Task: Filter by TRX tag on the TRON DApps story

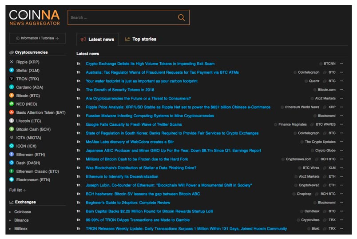Action: [332, 220]
